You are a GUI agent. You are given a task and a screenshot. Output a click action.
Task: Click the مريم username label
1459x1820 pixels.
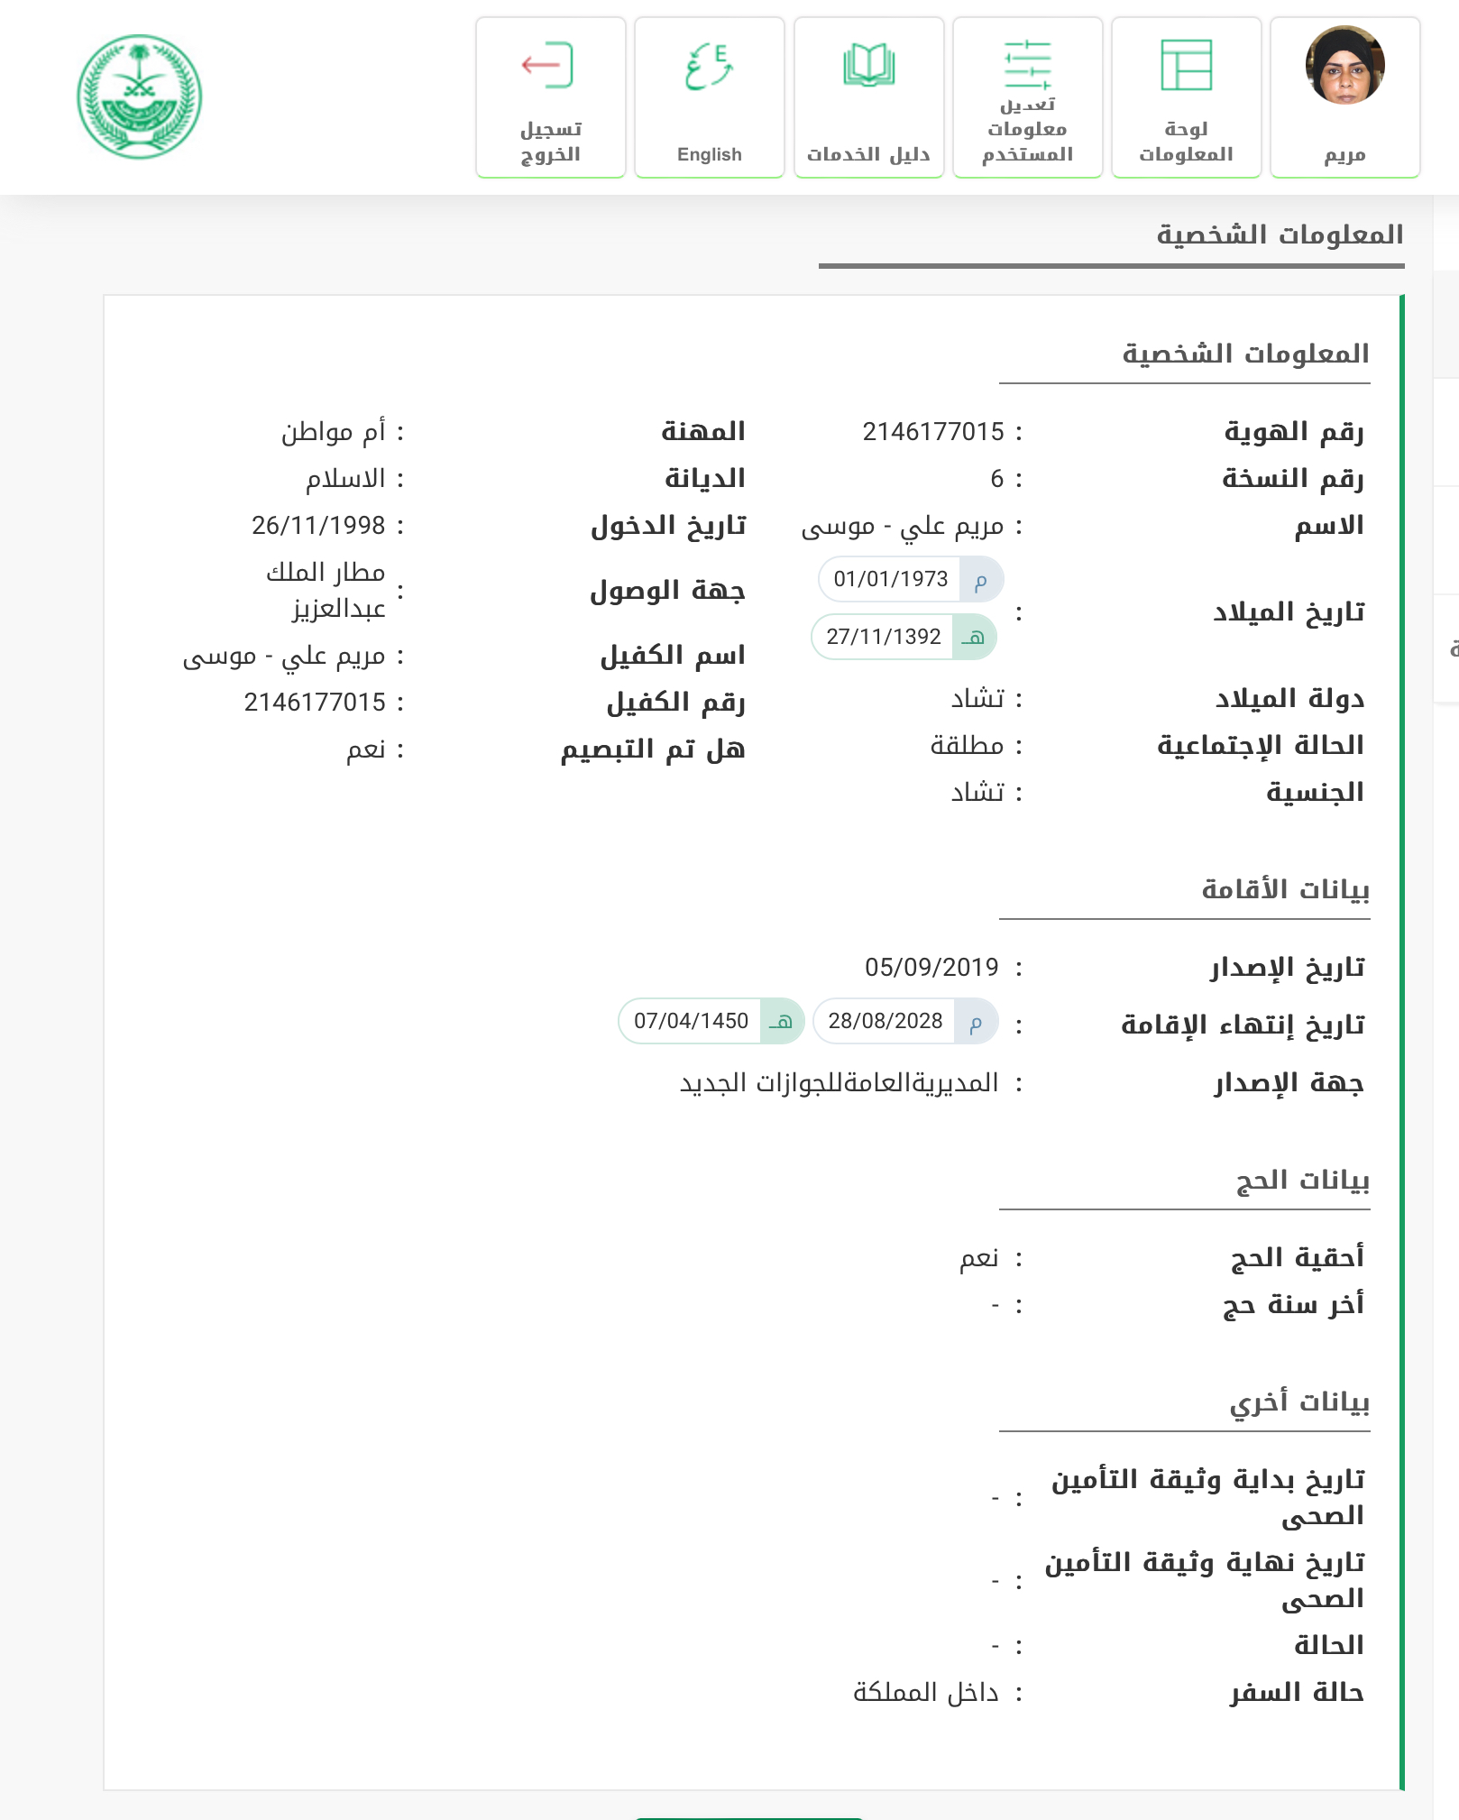[1344, 154]
